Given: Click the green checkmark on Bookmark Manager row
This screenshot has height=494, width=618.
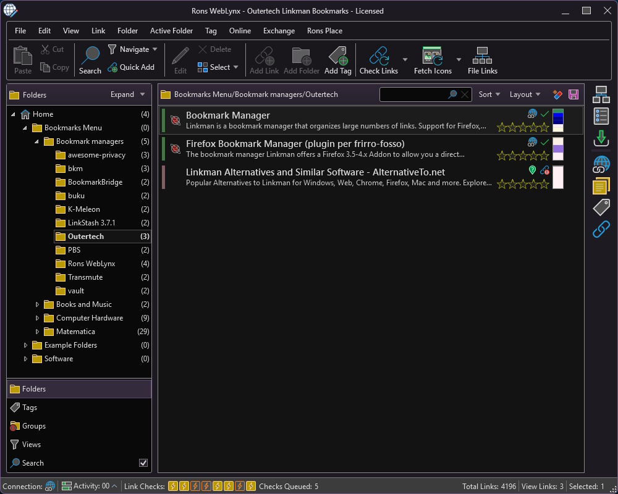Looking at the screenshot, I should (x=544, y=114).
